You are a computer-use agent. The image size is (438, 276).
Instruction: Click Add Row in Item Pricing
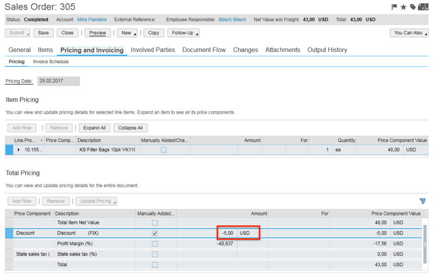pos(22,128)
